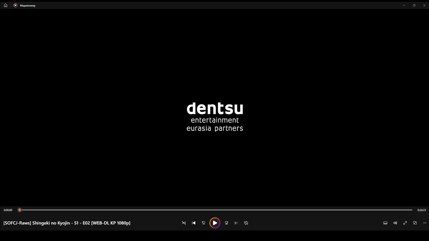Click the Медиаплеер app icon in title bar
The height and width of the screenshot is (241, 429).
coord(15,5)
